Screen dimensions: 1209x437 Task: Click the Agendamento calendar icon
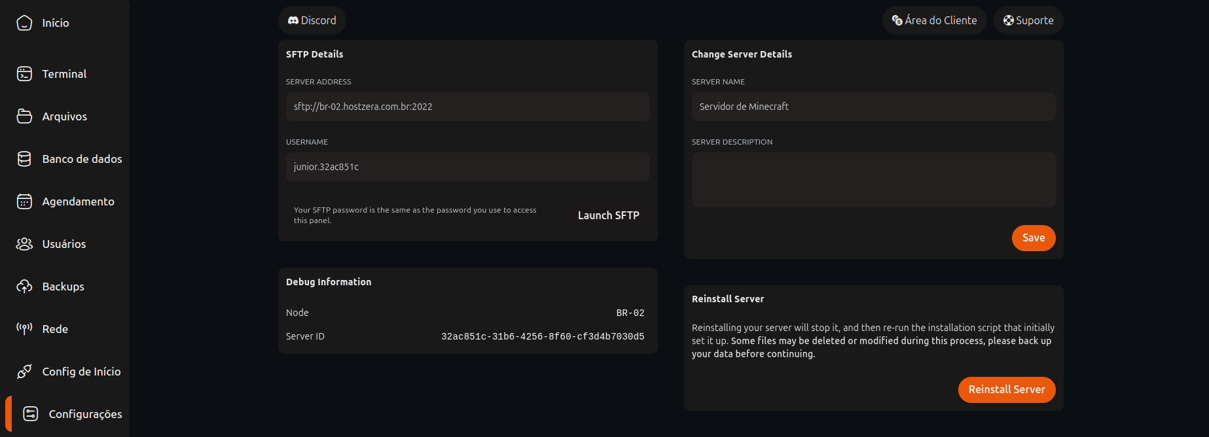pos(24,201)
